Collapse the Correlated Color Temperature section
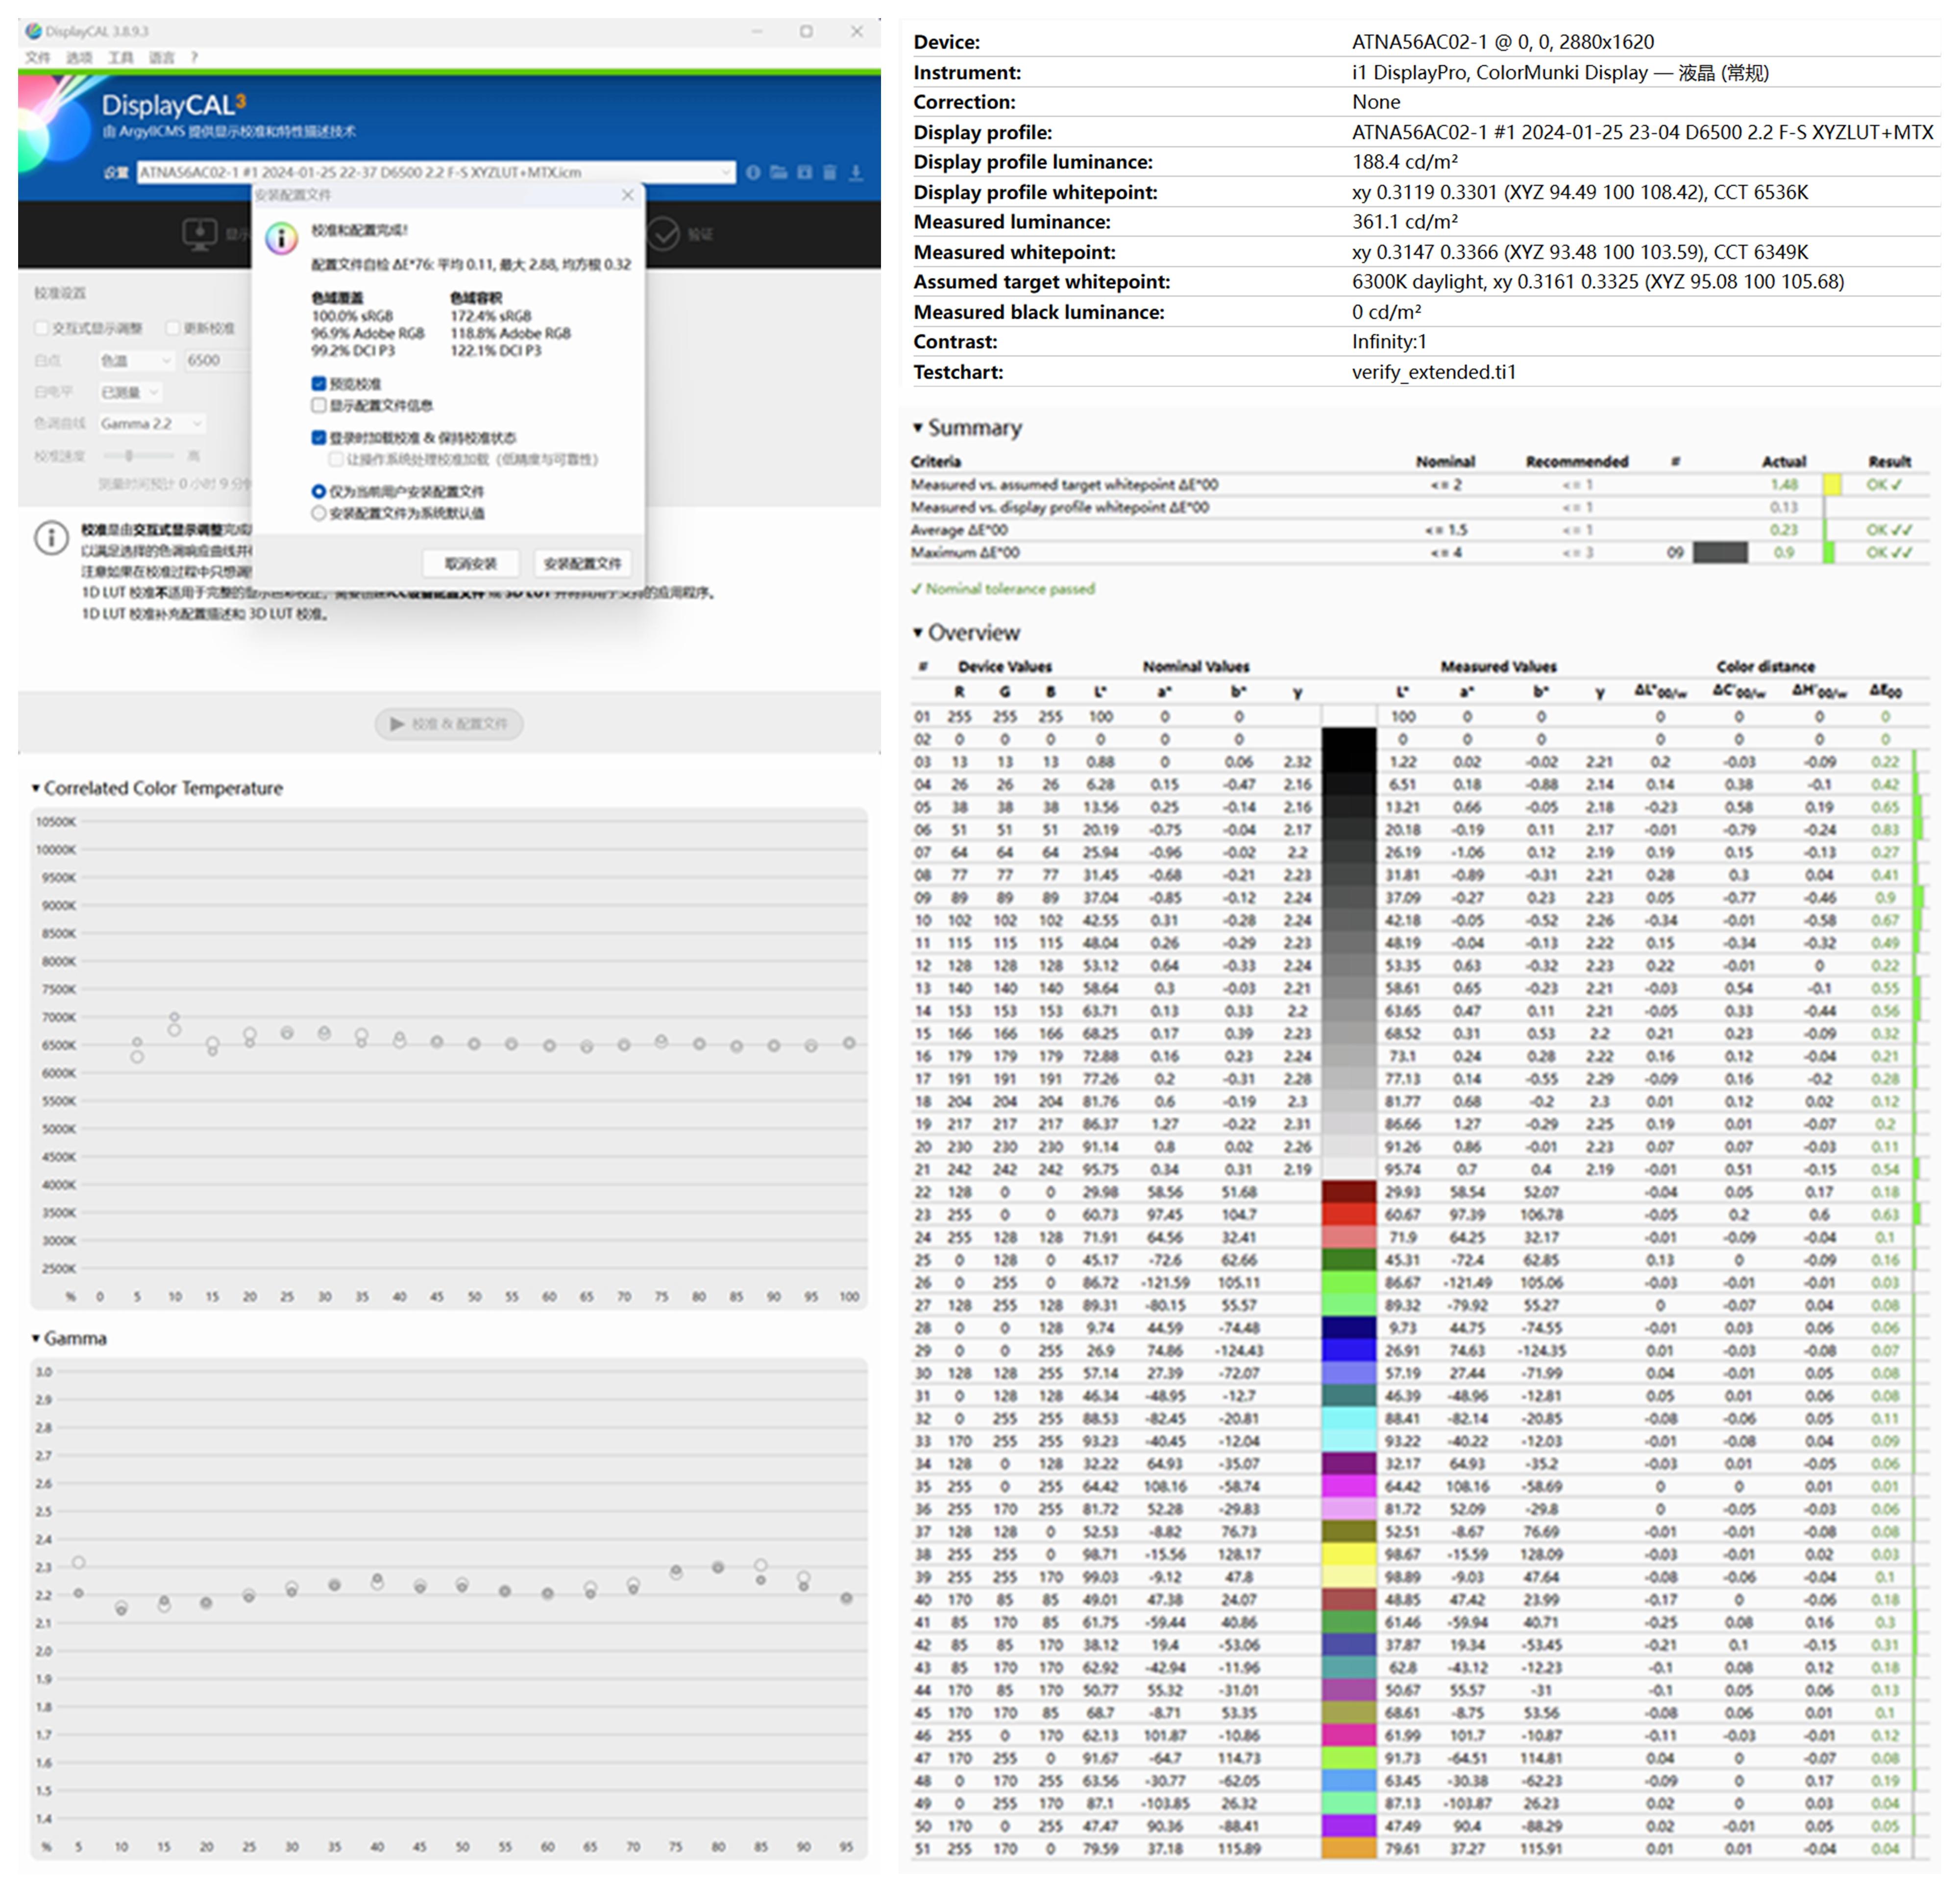 (36, 789)
